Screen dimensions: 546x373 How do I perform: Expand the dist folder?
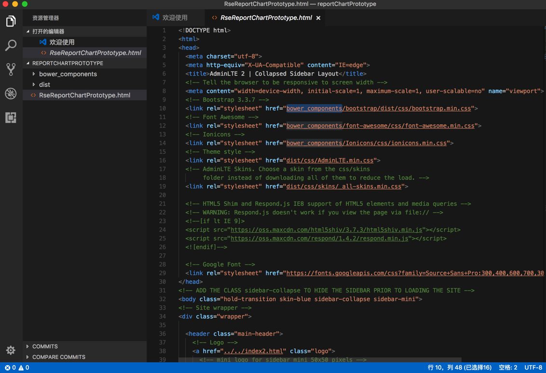44,85
